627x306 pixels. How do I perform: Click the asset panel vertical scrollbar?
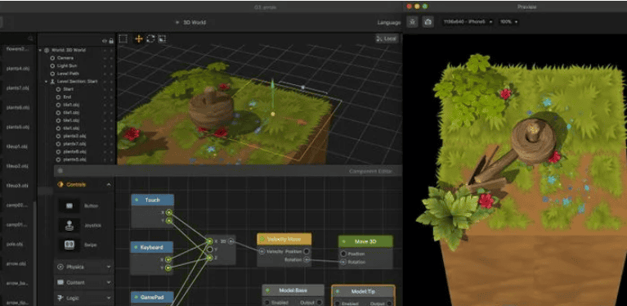[35, 253]
